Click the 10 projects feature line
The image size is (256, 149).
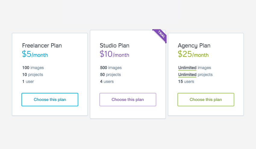(x=33, y=74)
